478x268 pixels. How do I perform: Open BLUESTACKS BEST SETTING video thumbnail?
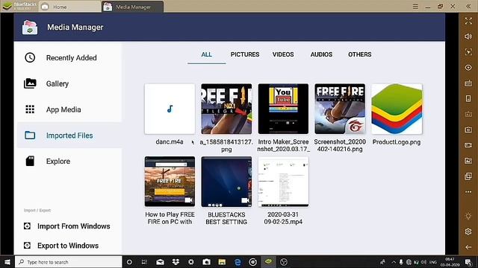(x=226, y=182)
